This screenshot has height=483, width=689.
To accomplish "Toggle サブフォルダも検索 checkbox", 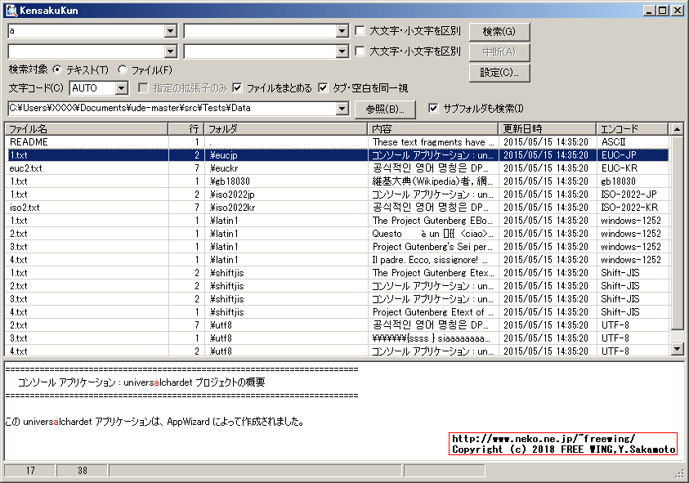I will click(433, 108).
